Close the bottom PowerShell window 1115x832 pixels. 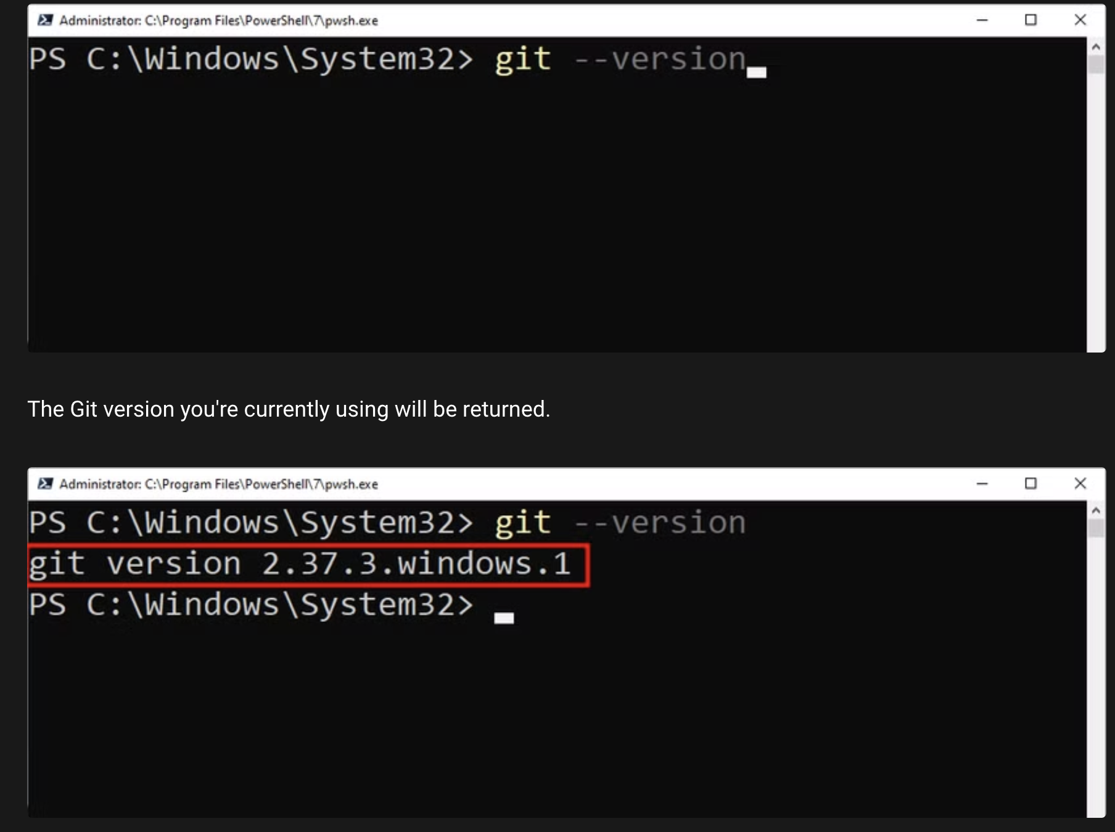click(x=1080, y=484)
